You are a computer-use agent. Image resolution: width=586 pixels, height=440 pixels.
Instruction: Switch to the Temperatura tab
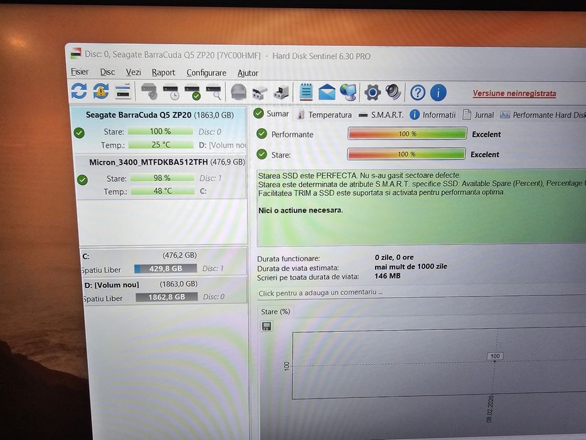(x=324, y=114)
